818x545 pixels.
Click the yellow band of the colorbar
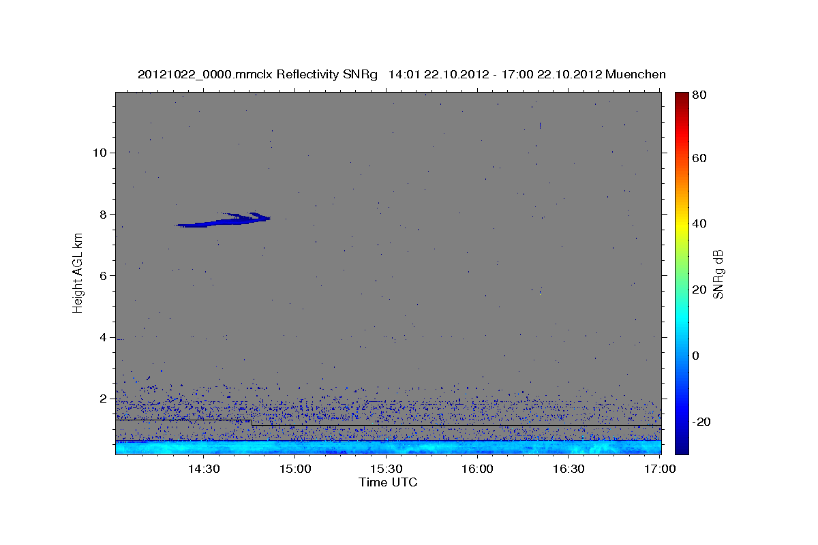point(682,225)
